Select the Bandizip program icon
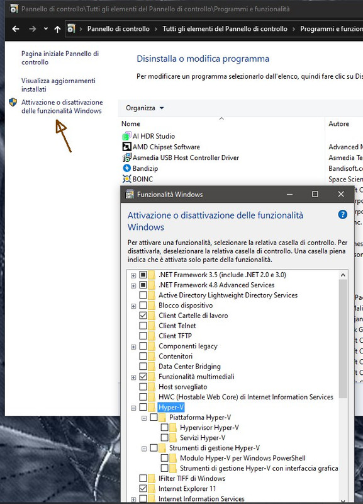This screenshot has height=504, width=363. 127,168
